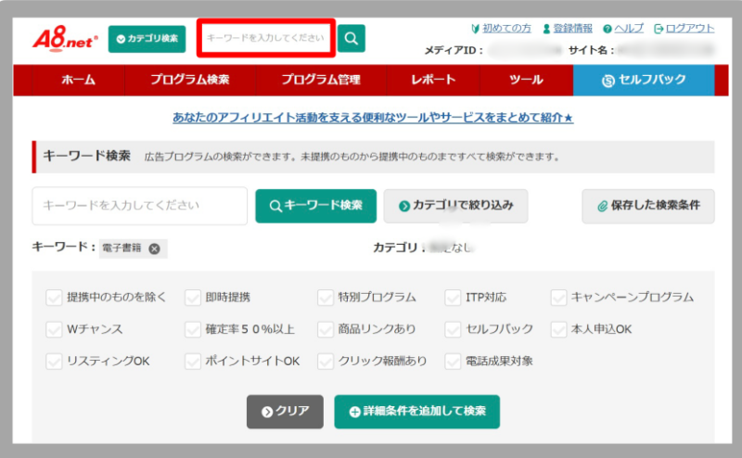This screenshot has height=458, width=742.
Task: Open 保存した検索条件 saved searches
Action: [648, 206]
